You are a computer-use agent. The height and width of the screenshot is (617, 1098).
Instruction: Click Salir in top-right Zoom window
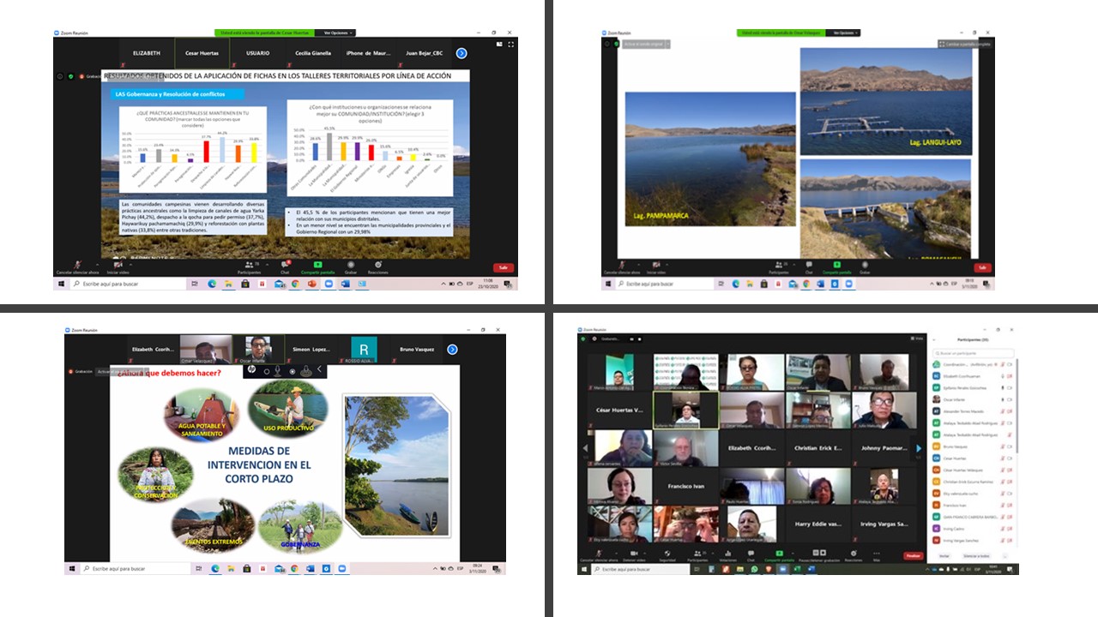(982, 267)
